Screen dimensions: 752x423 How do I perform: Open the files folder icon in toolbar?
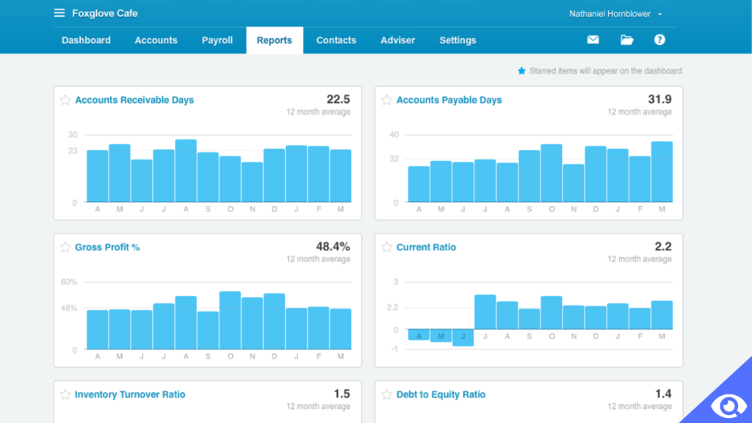[x=626, y=40]
